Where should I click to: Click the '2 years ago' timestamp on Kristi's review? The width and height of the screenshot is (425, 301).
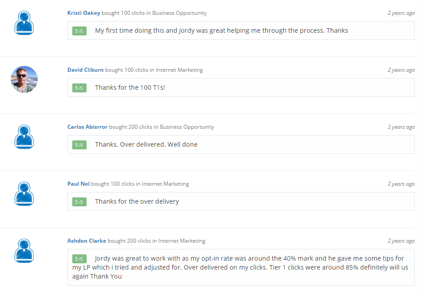(401, 13)
